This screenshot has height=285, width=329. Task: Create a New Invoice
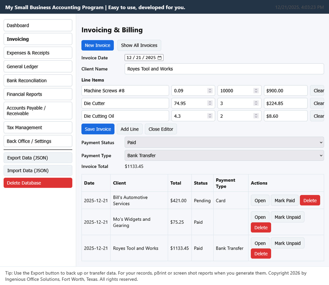(97, 45)
